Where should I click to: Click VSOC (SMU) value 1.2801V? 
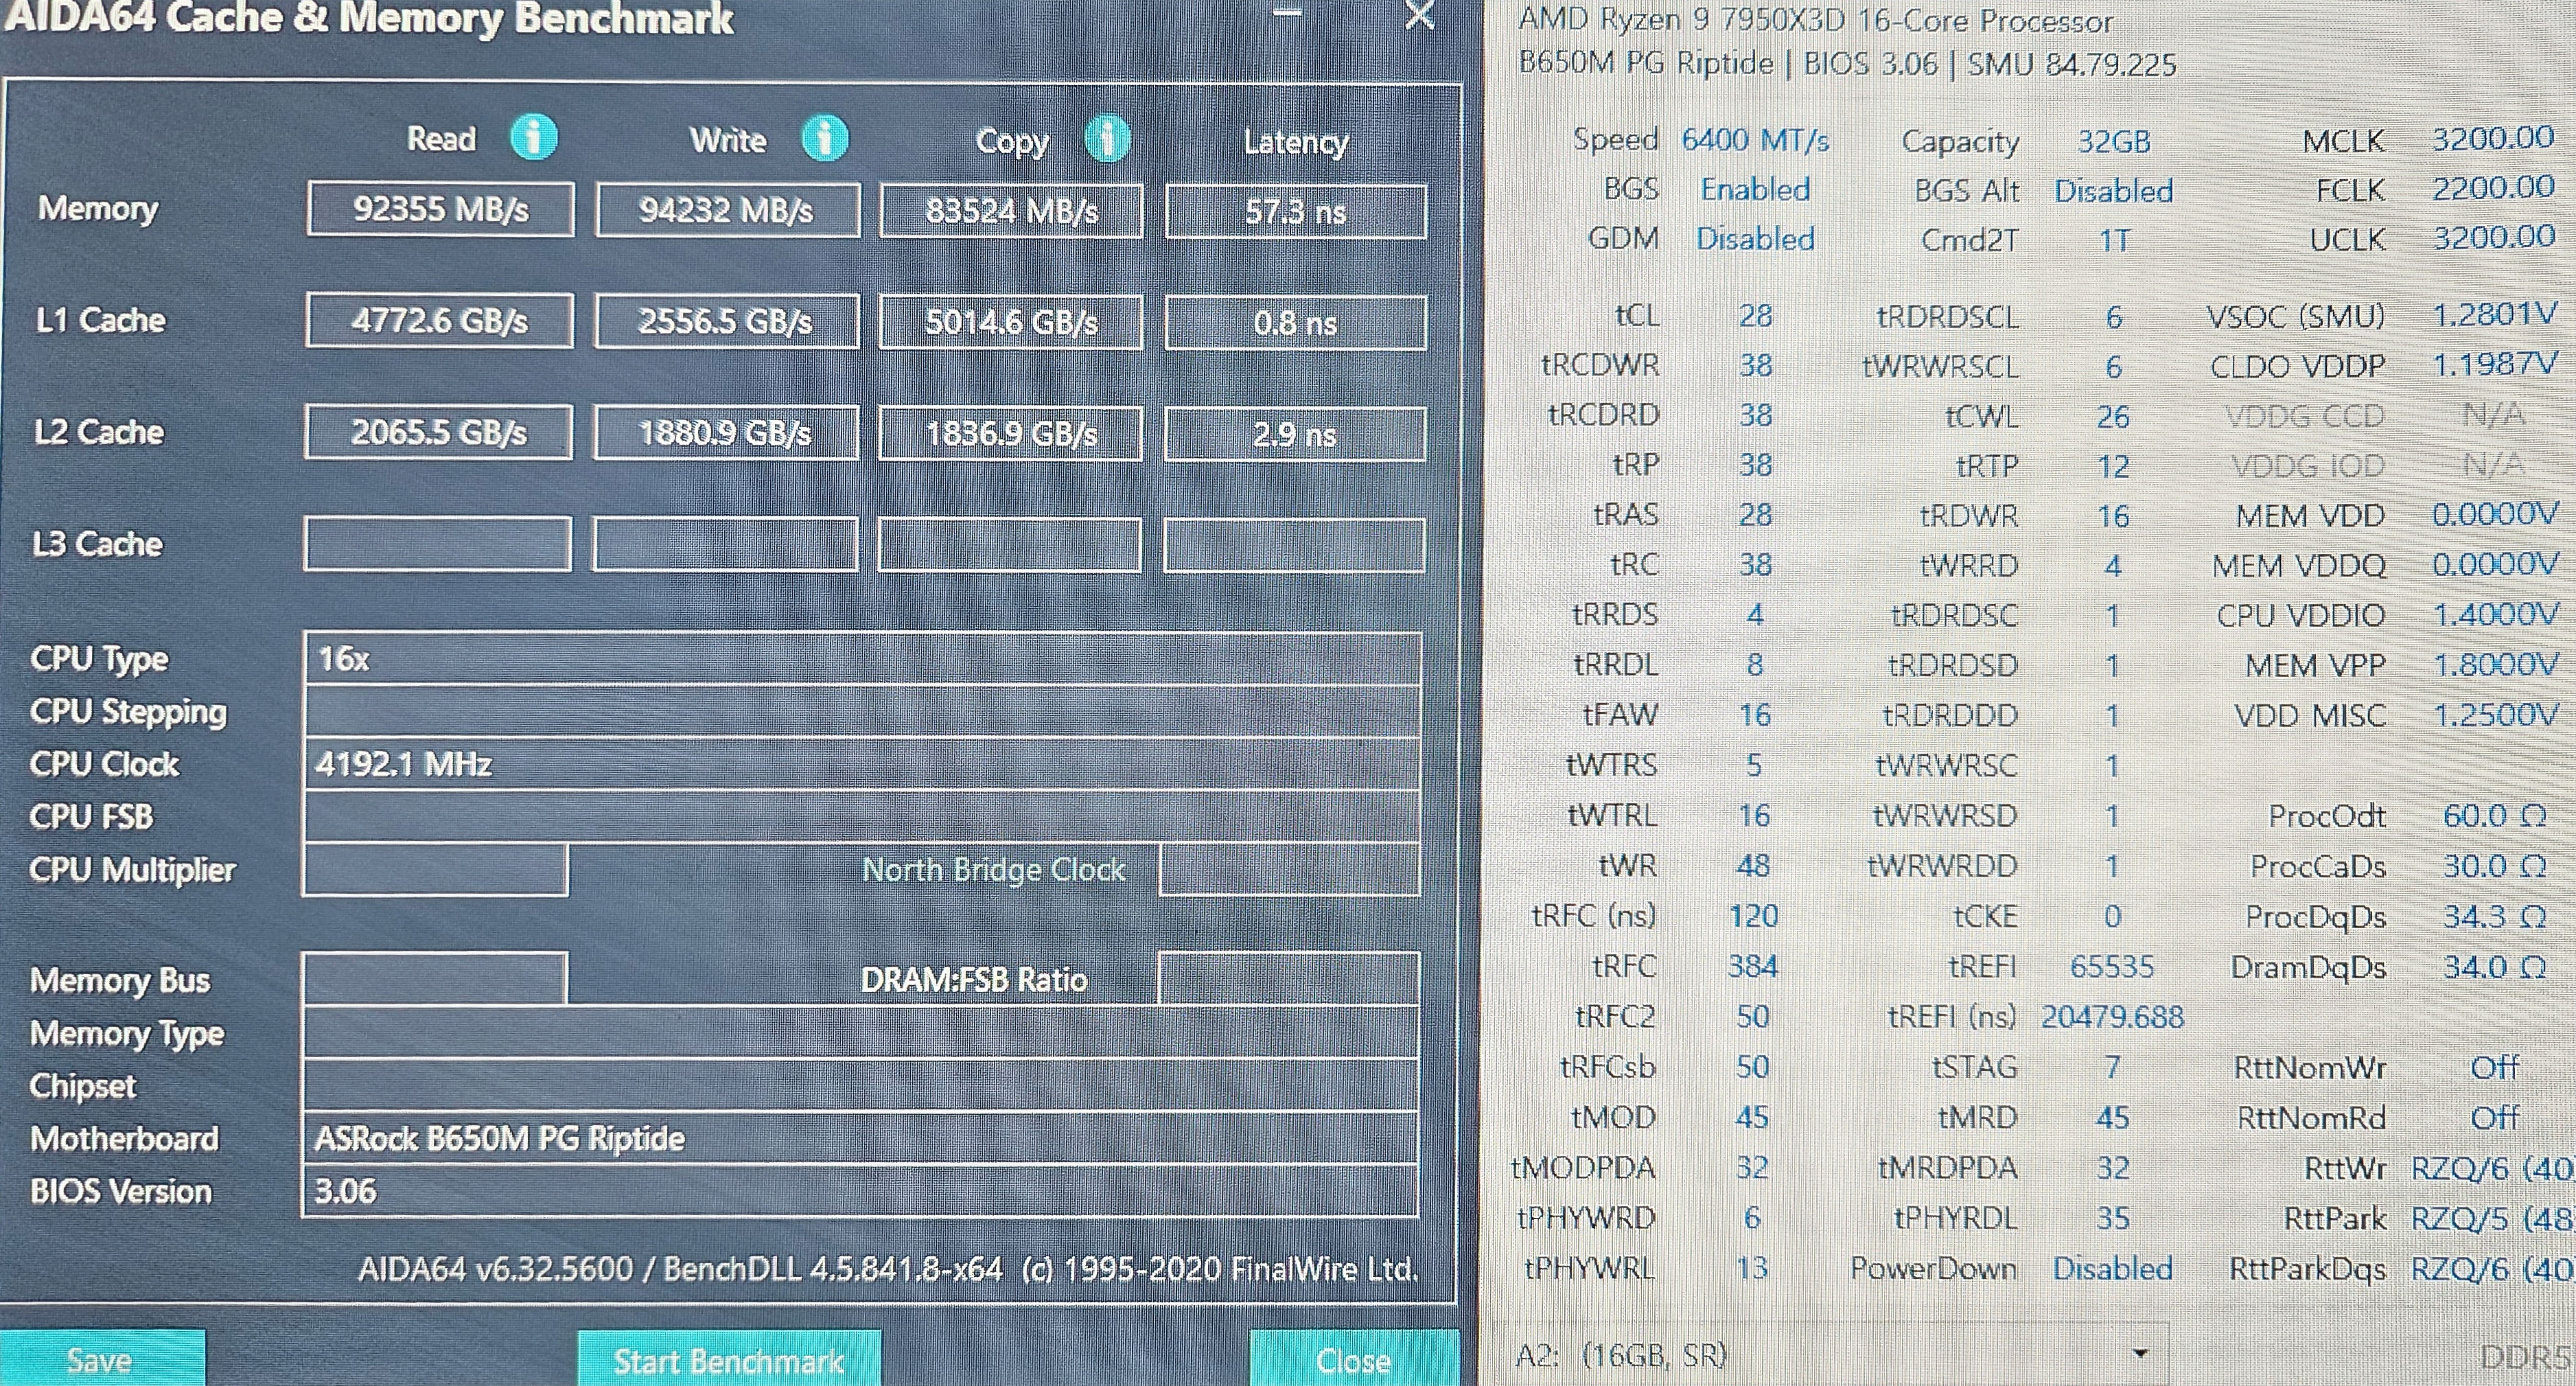[x=2495, y=315]
